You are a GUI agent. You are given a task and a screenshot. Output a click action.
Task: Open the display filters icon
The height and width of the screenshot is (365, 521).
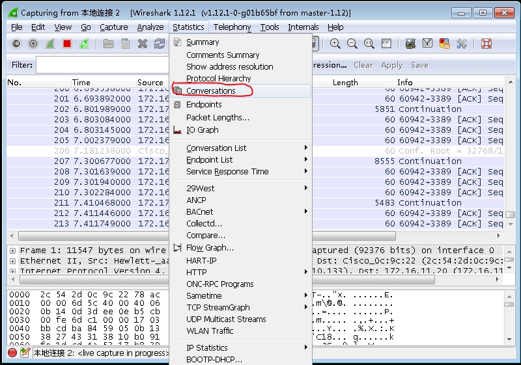(427, 44)
